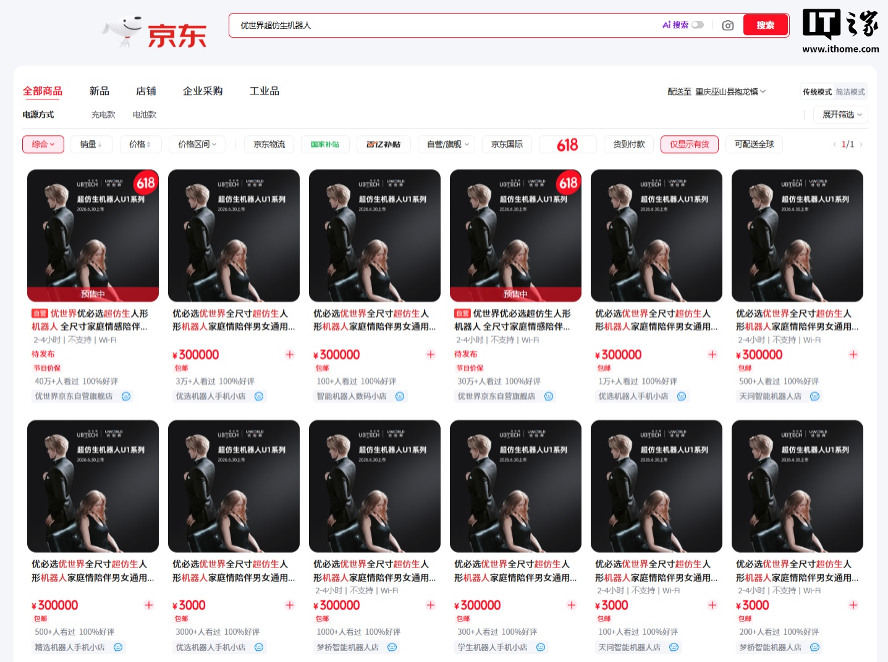Viewport: 888px width, 662px height.
Task: Open chat icon on 梦桥智能机器人店 200+人看过 listing
Action: click(815, 647)
